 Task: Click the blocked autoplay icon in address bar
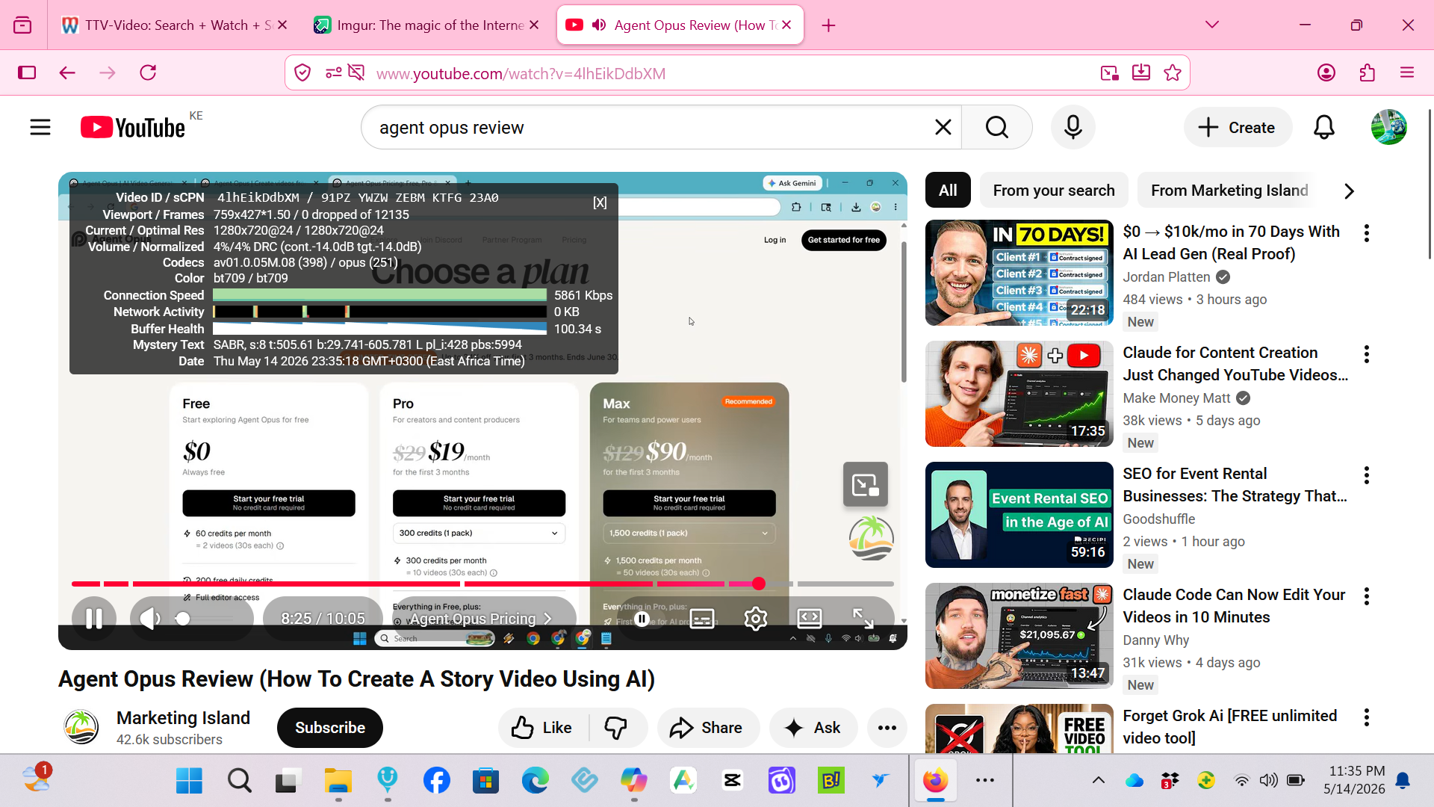click(356, 72)
